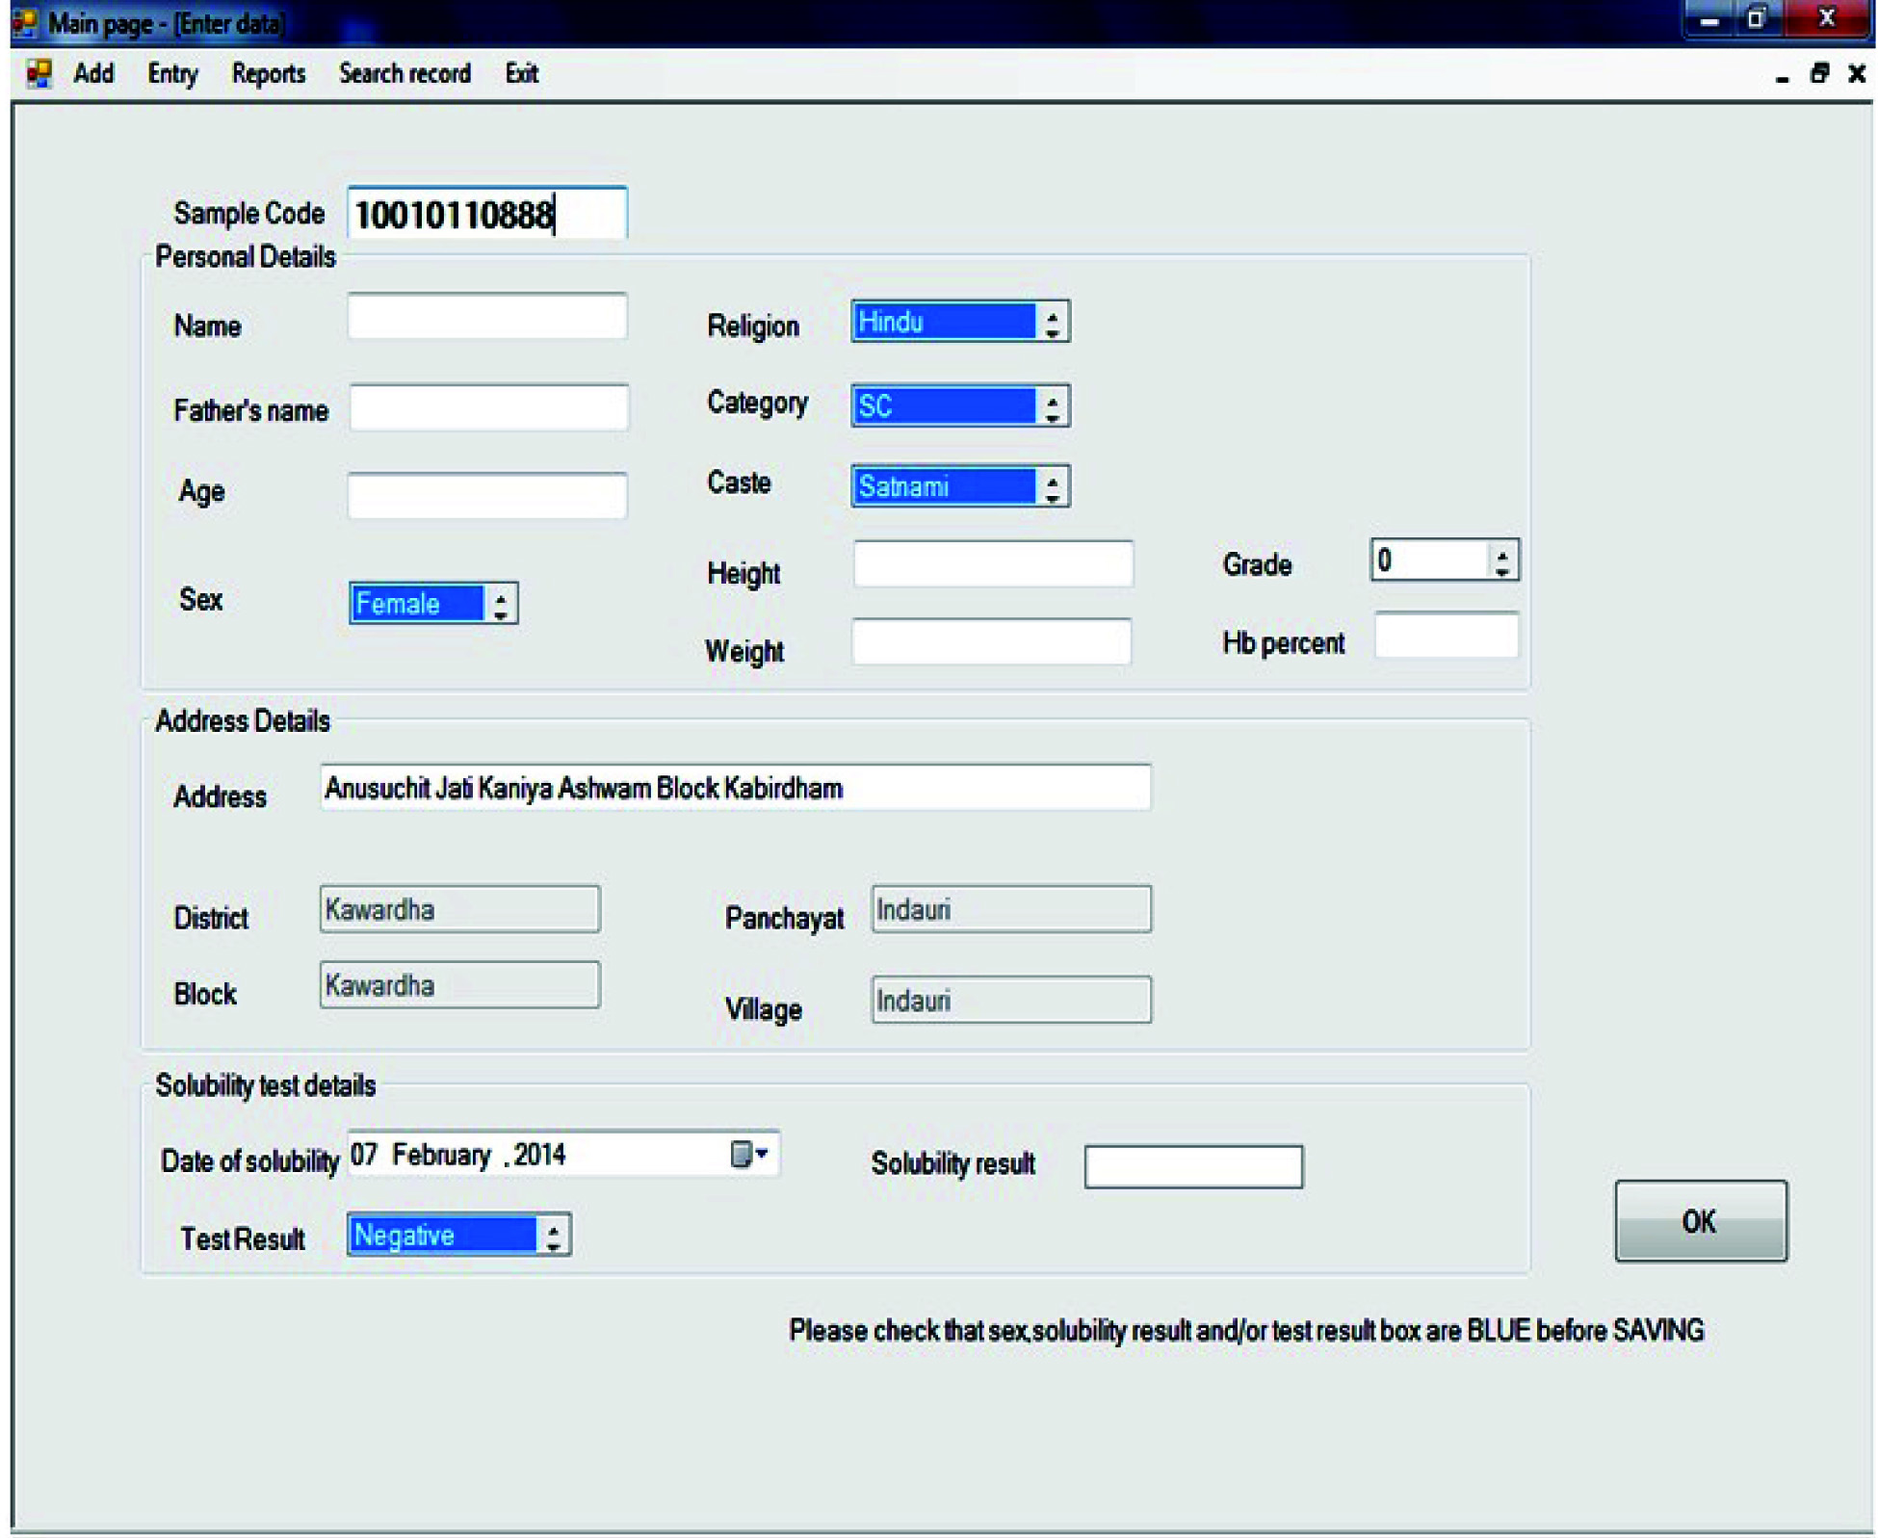This screenshot has height=1538, width=1878.
Task: Toggle the Test Result Negative spinner
Action: [553, 1236]
